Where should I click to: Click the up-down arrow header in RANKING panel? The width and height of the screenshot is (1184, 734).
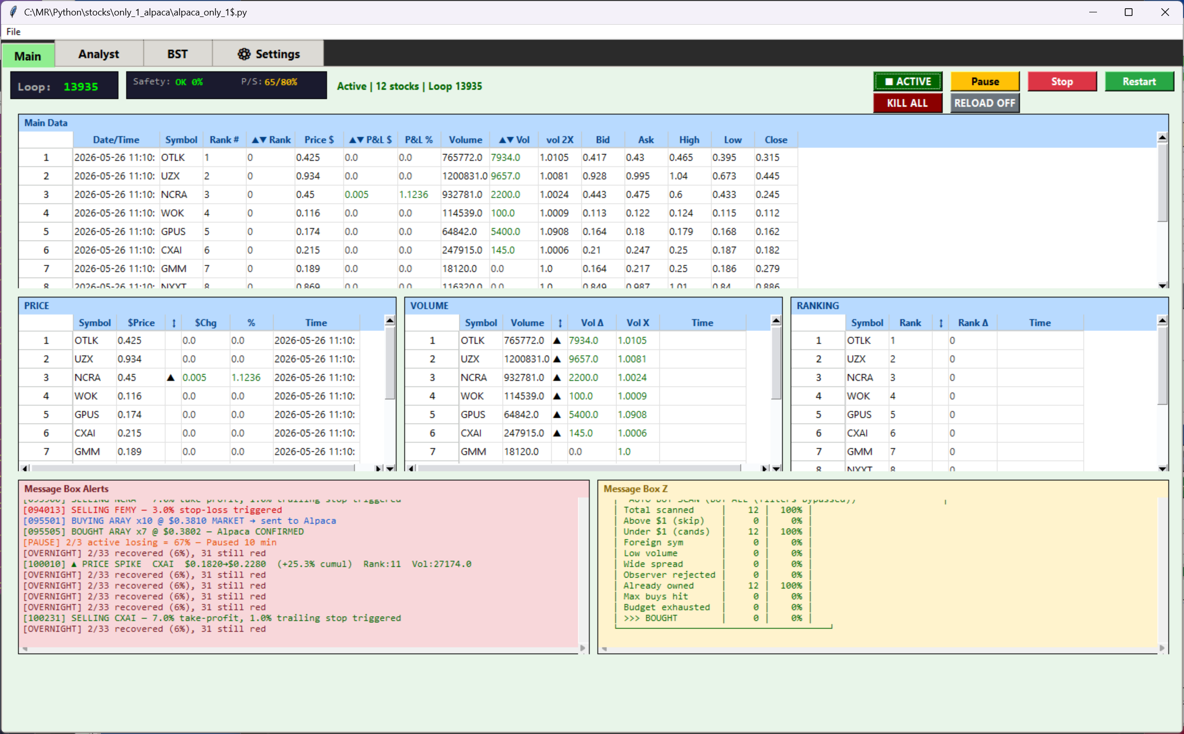(x=941, y=323)
